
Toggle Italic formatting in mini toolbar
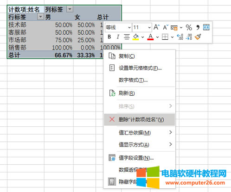pos(118,37)
